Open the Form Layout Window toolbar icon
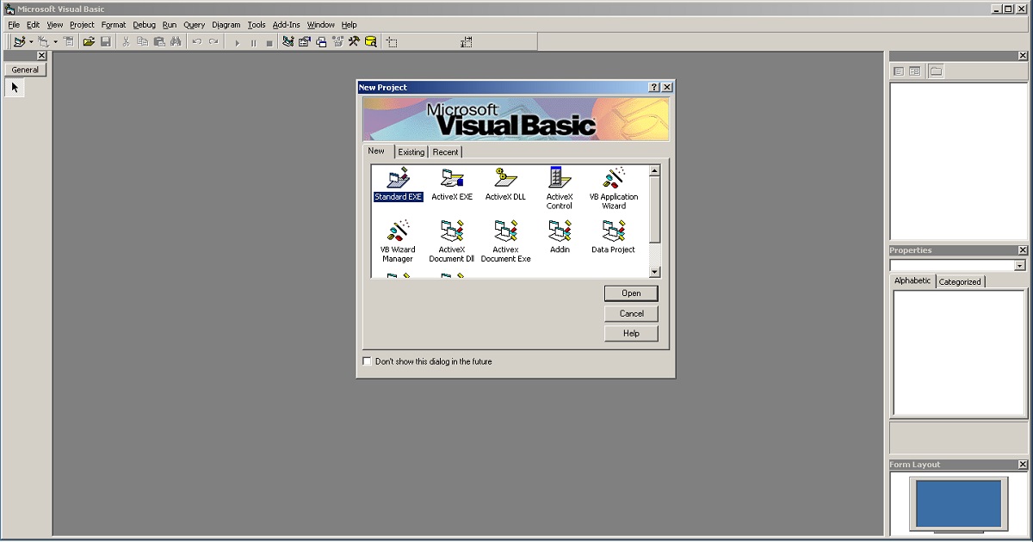The height and width of the screenshot is (542, 1033). 321,41
